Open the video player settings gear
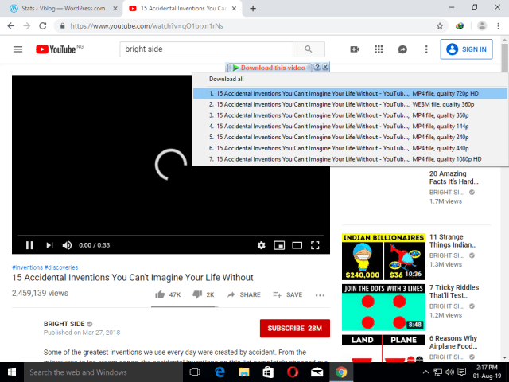 point(261,245)
